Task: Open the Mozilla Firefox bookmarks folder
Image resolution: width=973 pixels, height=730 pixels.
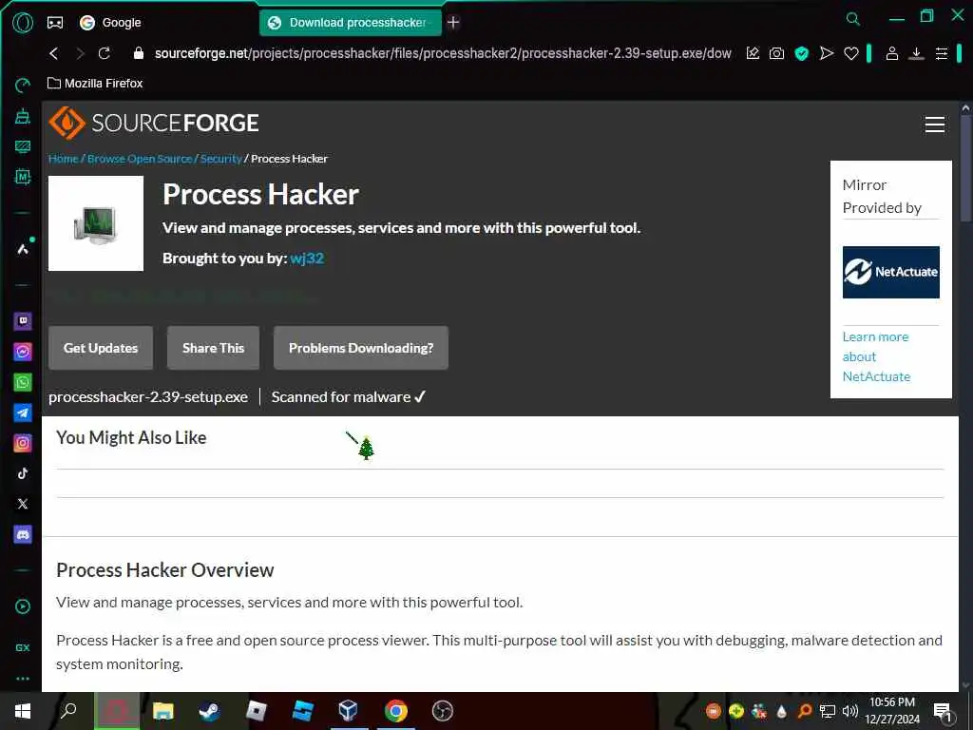Action: pos(96,84)
